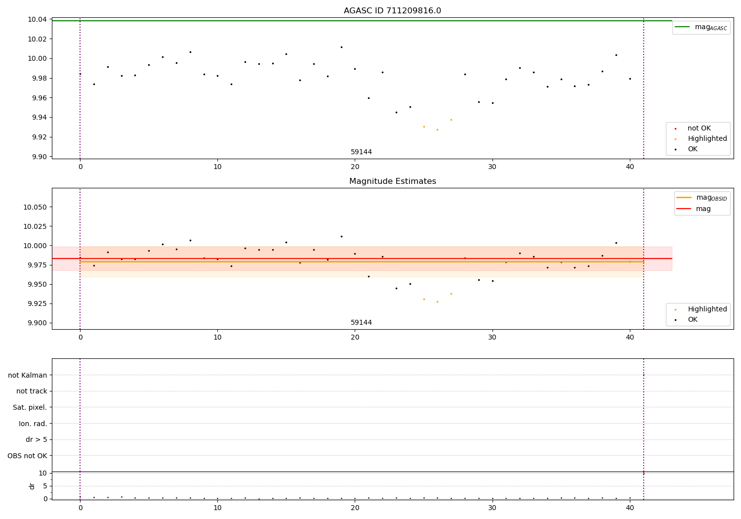Click the lowest orange point in top plot

point(437,130)
